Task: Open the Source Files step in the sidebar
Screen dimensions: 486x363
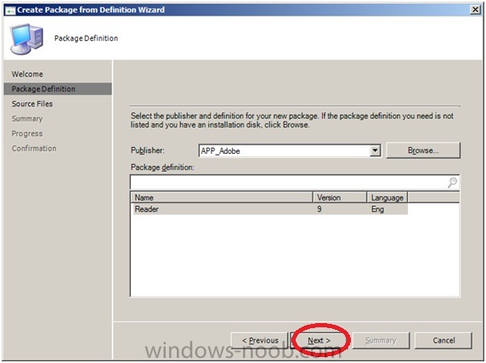Action: [32, 104]
